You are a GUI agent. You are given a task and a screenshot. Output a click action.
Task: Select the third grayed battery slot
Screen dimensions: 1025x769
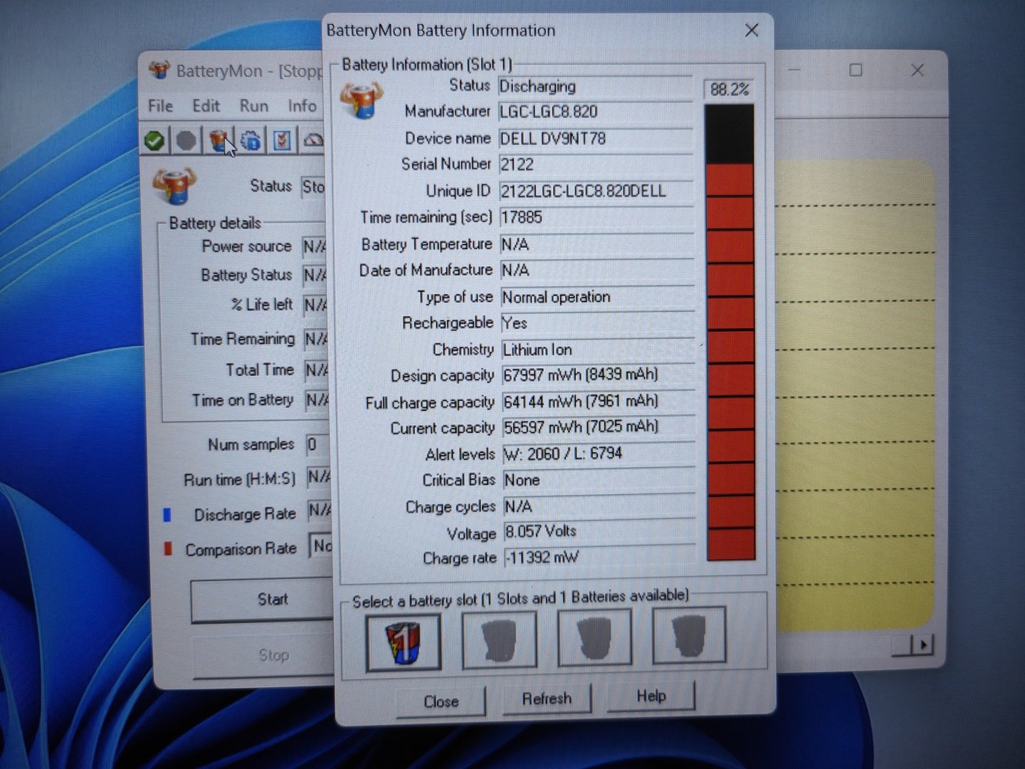click(x=594, y=637)
